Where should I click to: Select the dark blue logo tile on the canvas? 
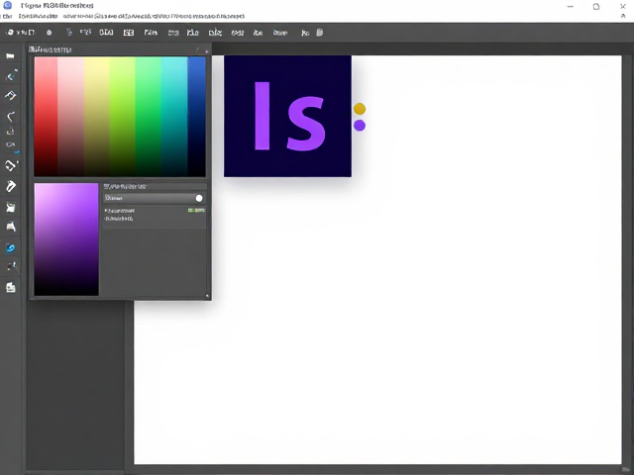click(x=287, y=116)
